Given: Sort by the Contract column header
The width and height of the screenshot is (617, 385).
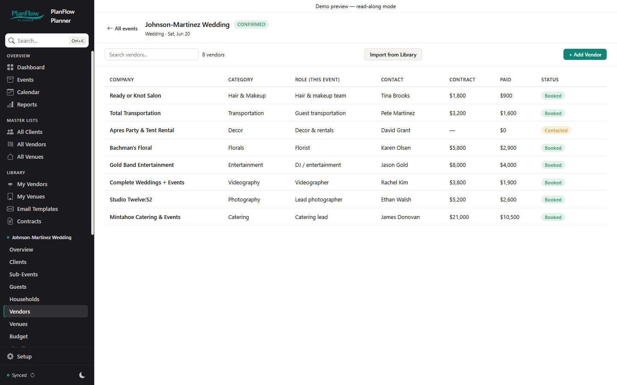Looking at the screenshot, I should click(462, 80).
